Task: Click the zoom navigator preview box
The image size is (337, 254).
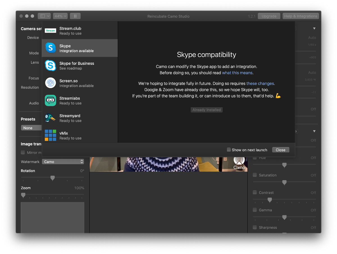Action: pos(53,218)
